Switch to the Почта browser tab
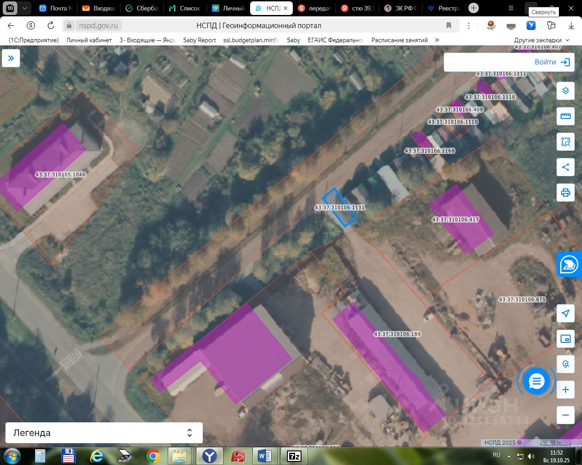 (x=55, y=8)
